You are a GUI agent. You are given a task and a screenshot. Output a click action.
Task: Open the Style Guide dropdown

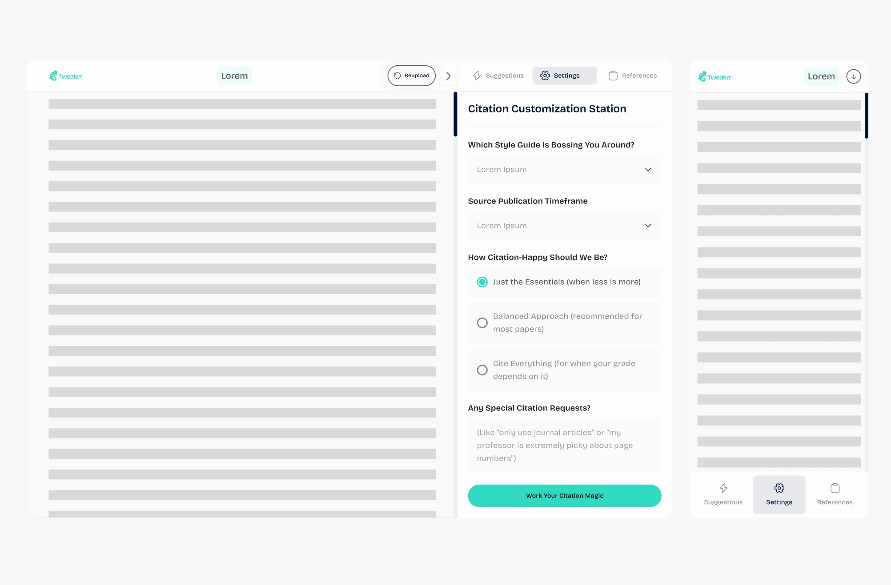[564, 170]
